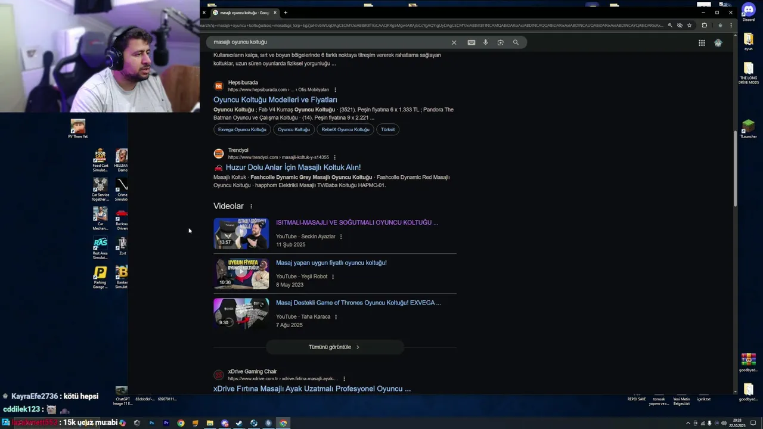
Task: Open the Google account avatar
Action: pos(718,43)
